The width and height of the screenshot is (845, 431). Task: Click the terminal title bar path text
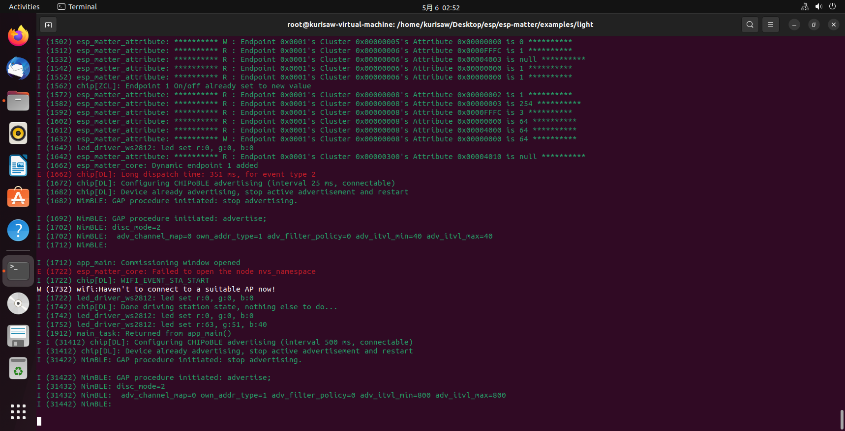pos(440,25)
